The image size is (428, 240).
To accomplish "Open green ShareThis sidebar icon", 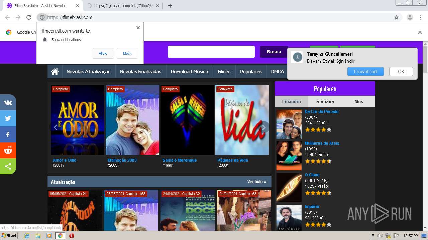I will click(8, 166).
